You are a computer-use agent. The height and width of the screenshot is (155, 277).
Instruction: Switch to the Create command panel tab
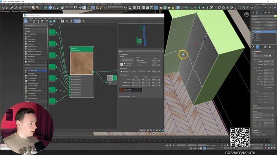coord(253,12)
